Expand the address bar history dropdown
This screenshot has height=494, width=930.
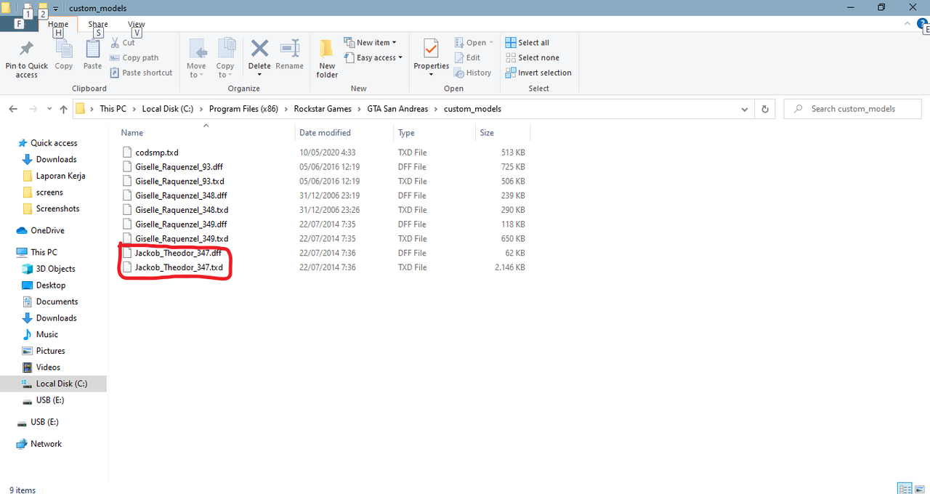pos(745,109)
